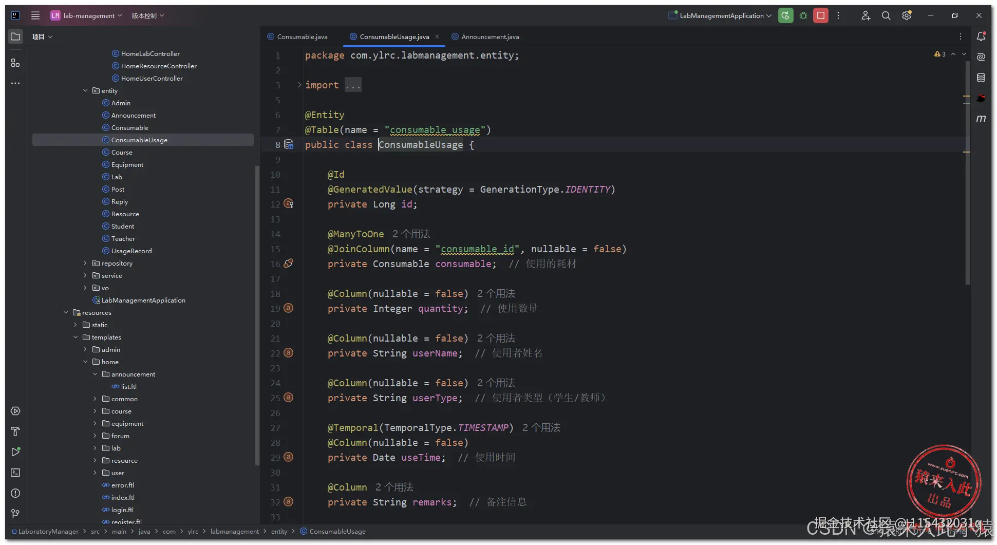
Task: Open the Maven tool window
Action: [981, 119]
